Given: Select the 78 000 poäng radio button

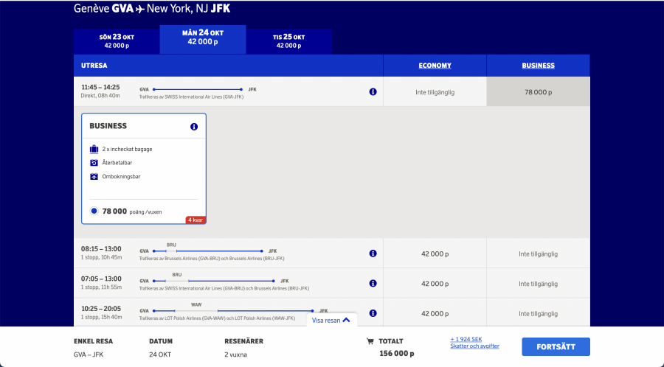Looking at the screenshot, I should tap(94, 212).
